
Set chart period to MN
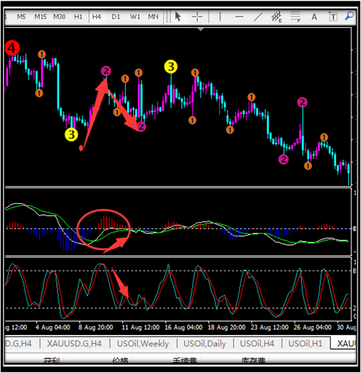[153, 17]
